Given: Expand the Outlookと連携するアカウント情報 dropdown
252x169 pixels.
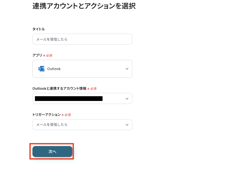Looking at the screenshot, I should coord(82,98).
